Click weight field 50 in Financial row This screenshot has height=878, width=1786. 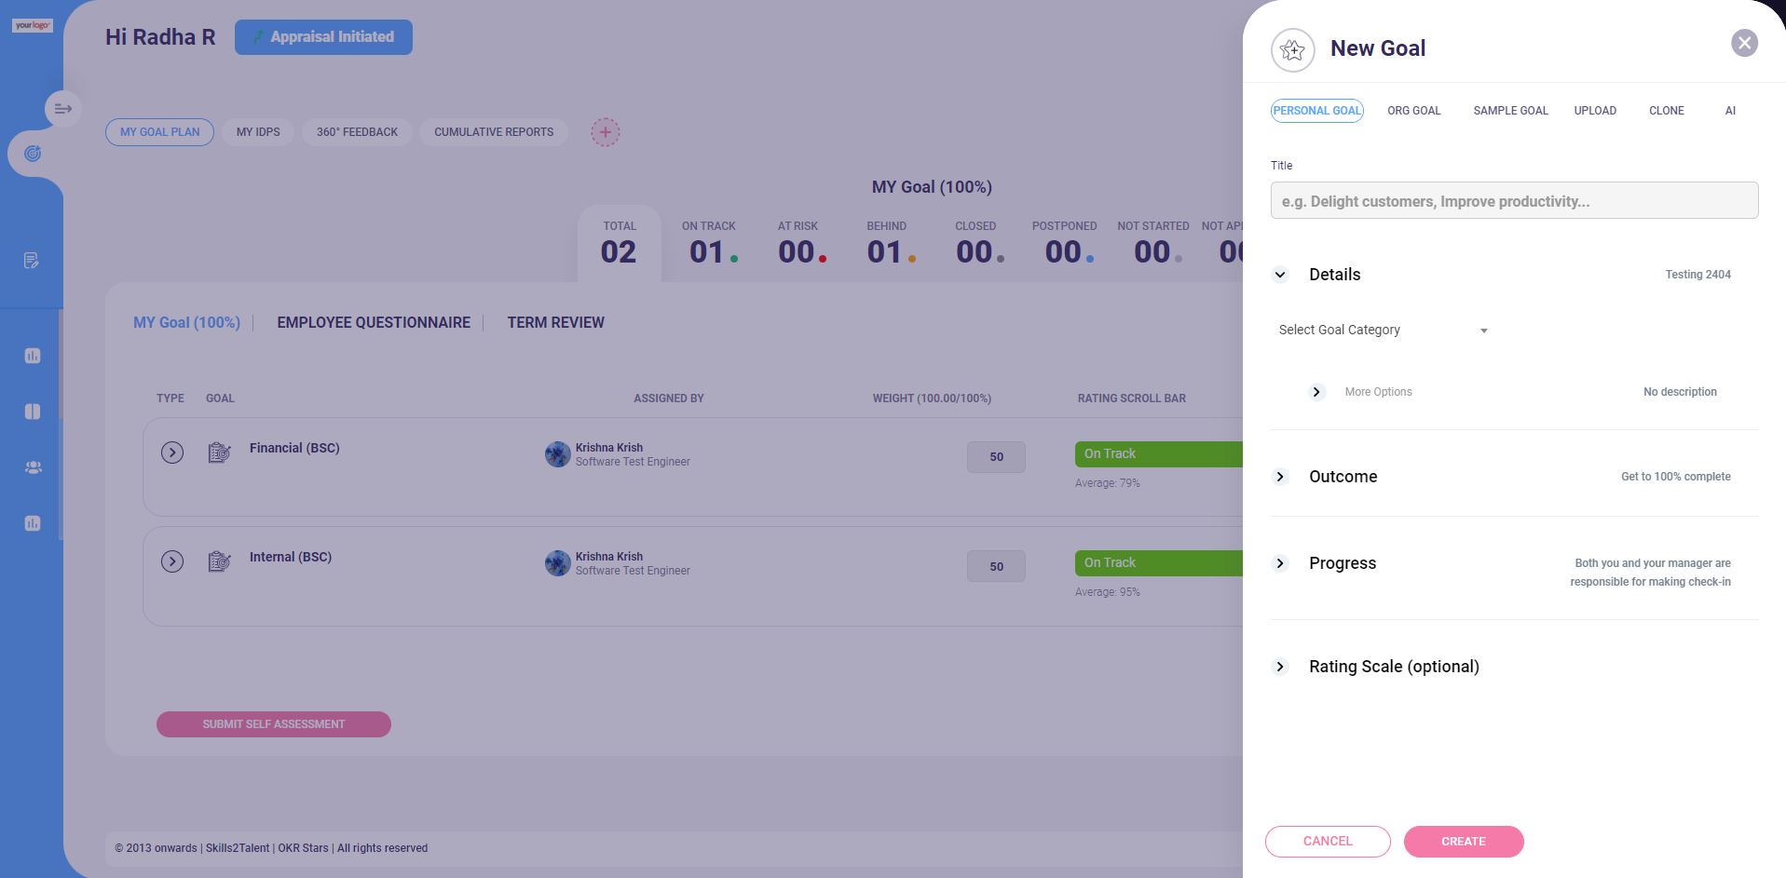click(996, 457)
